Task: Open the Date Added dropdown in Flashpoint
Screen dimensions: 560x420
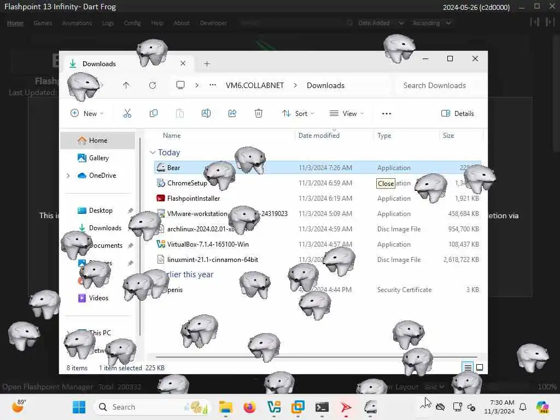Action: 381,23
